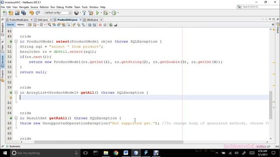280x157 pixels.
Task: Click the Debug Project icon
Action: pyautogui.click(x=105, y=13)
